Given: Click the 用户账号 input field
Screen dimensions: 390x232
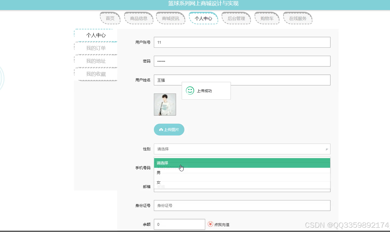Looking at the screenshot, I should (x=242, y=42).
